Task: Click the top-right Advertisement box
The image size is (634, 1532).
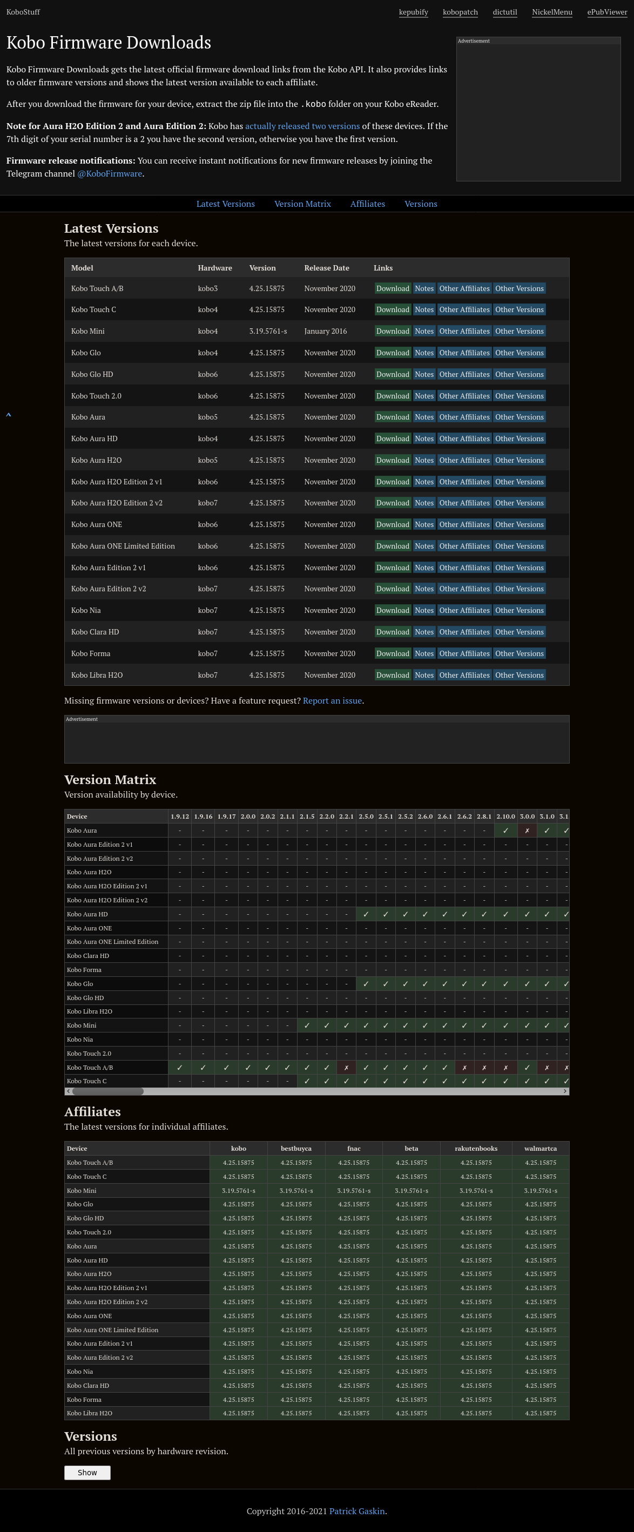Action: click(538, 109)
